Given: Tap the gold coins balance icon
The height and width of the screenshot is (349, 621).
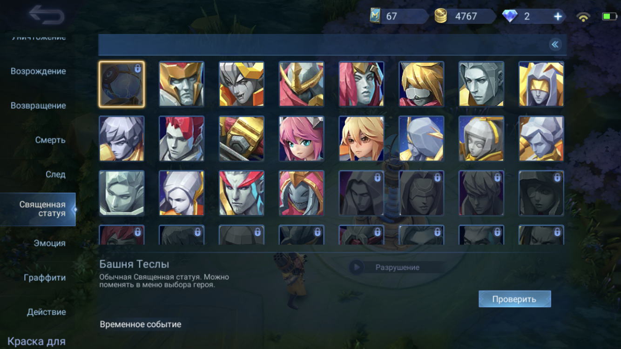Looking at the screenshot, I should pyautogui.click(x=441, y=16).
